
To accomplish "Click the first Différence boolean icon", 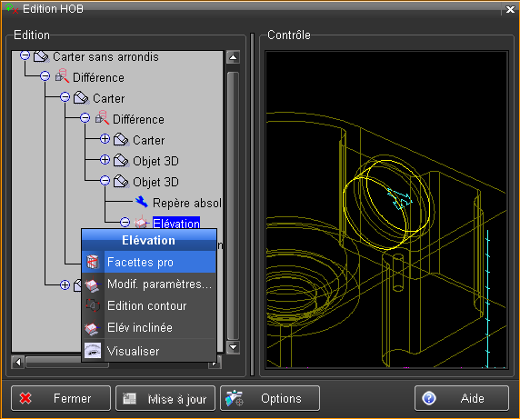I will 62,76.
